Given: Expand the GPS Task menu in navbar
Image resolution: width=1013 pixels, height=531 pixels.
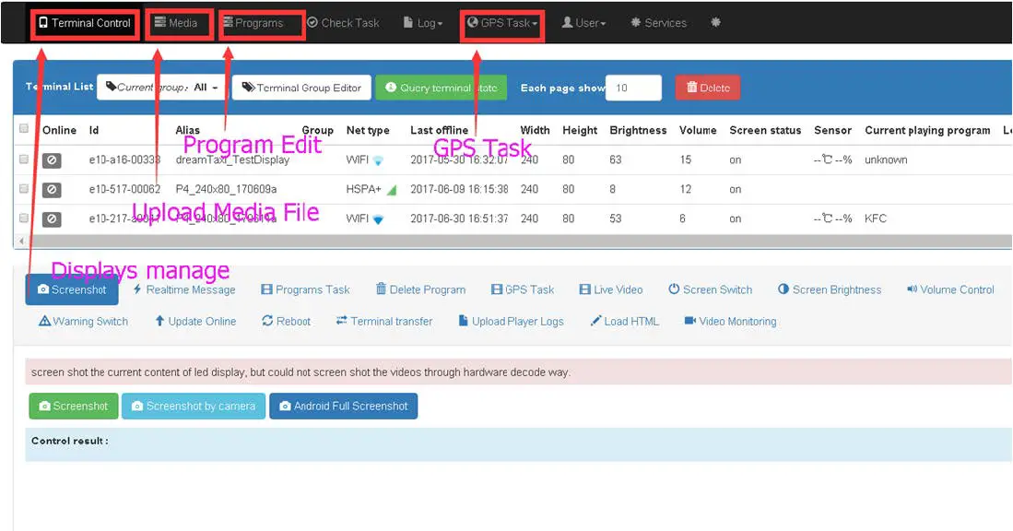Looking at the screenshot, I should (x=502, y=23).
